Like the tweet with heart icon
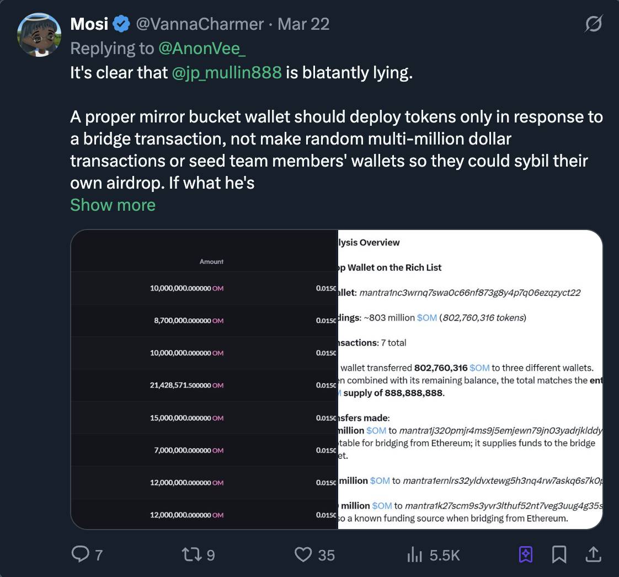 (303, 554)
